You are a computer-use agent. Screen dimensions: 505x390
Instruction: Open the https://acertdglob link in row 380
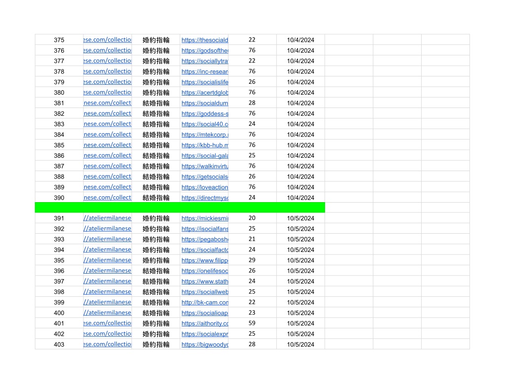tap(205, 92)
